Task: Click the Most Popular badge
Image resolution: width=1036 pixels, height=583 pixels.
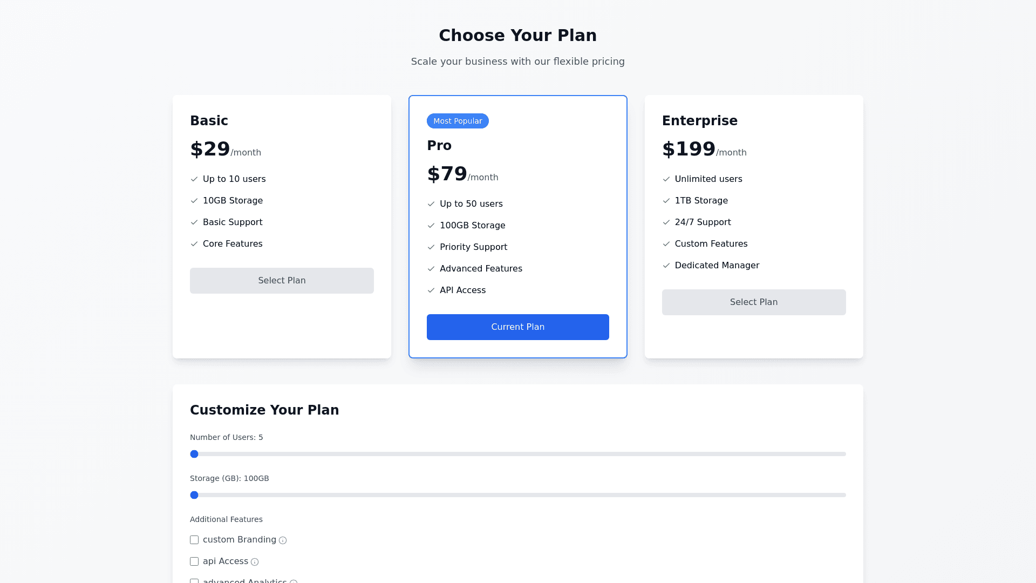Action: pos(458,121)
